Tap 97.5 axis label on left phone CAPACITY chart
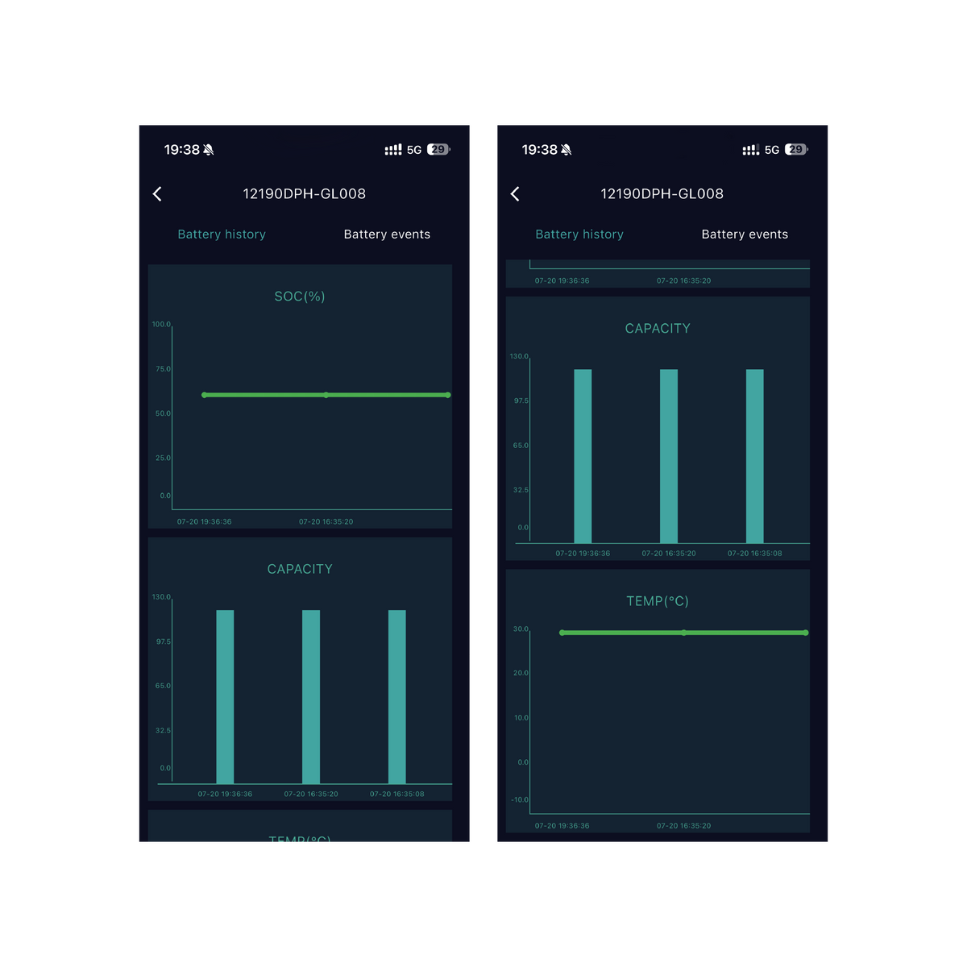This screenshot has height=967, width=967. point(164,642)
